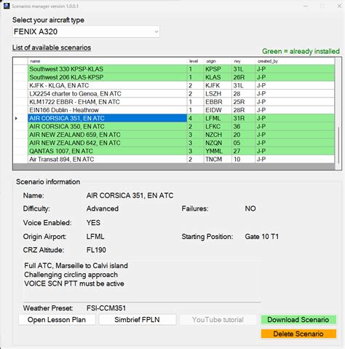Screen dimensions: 345x349
Task: Click the List of available scenarios heading
Action: [52, 47]
